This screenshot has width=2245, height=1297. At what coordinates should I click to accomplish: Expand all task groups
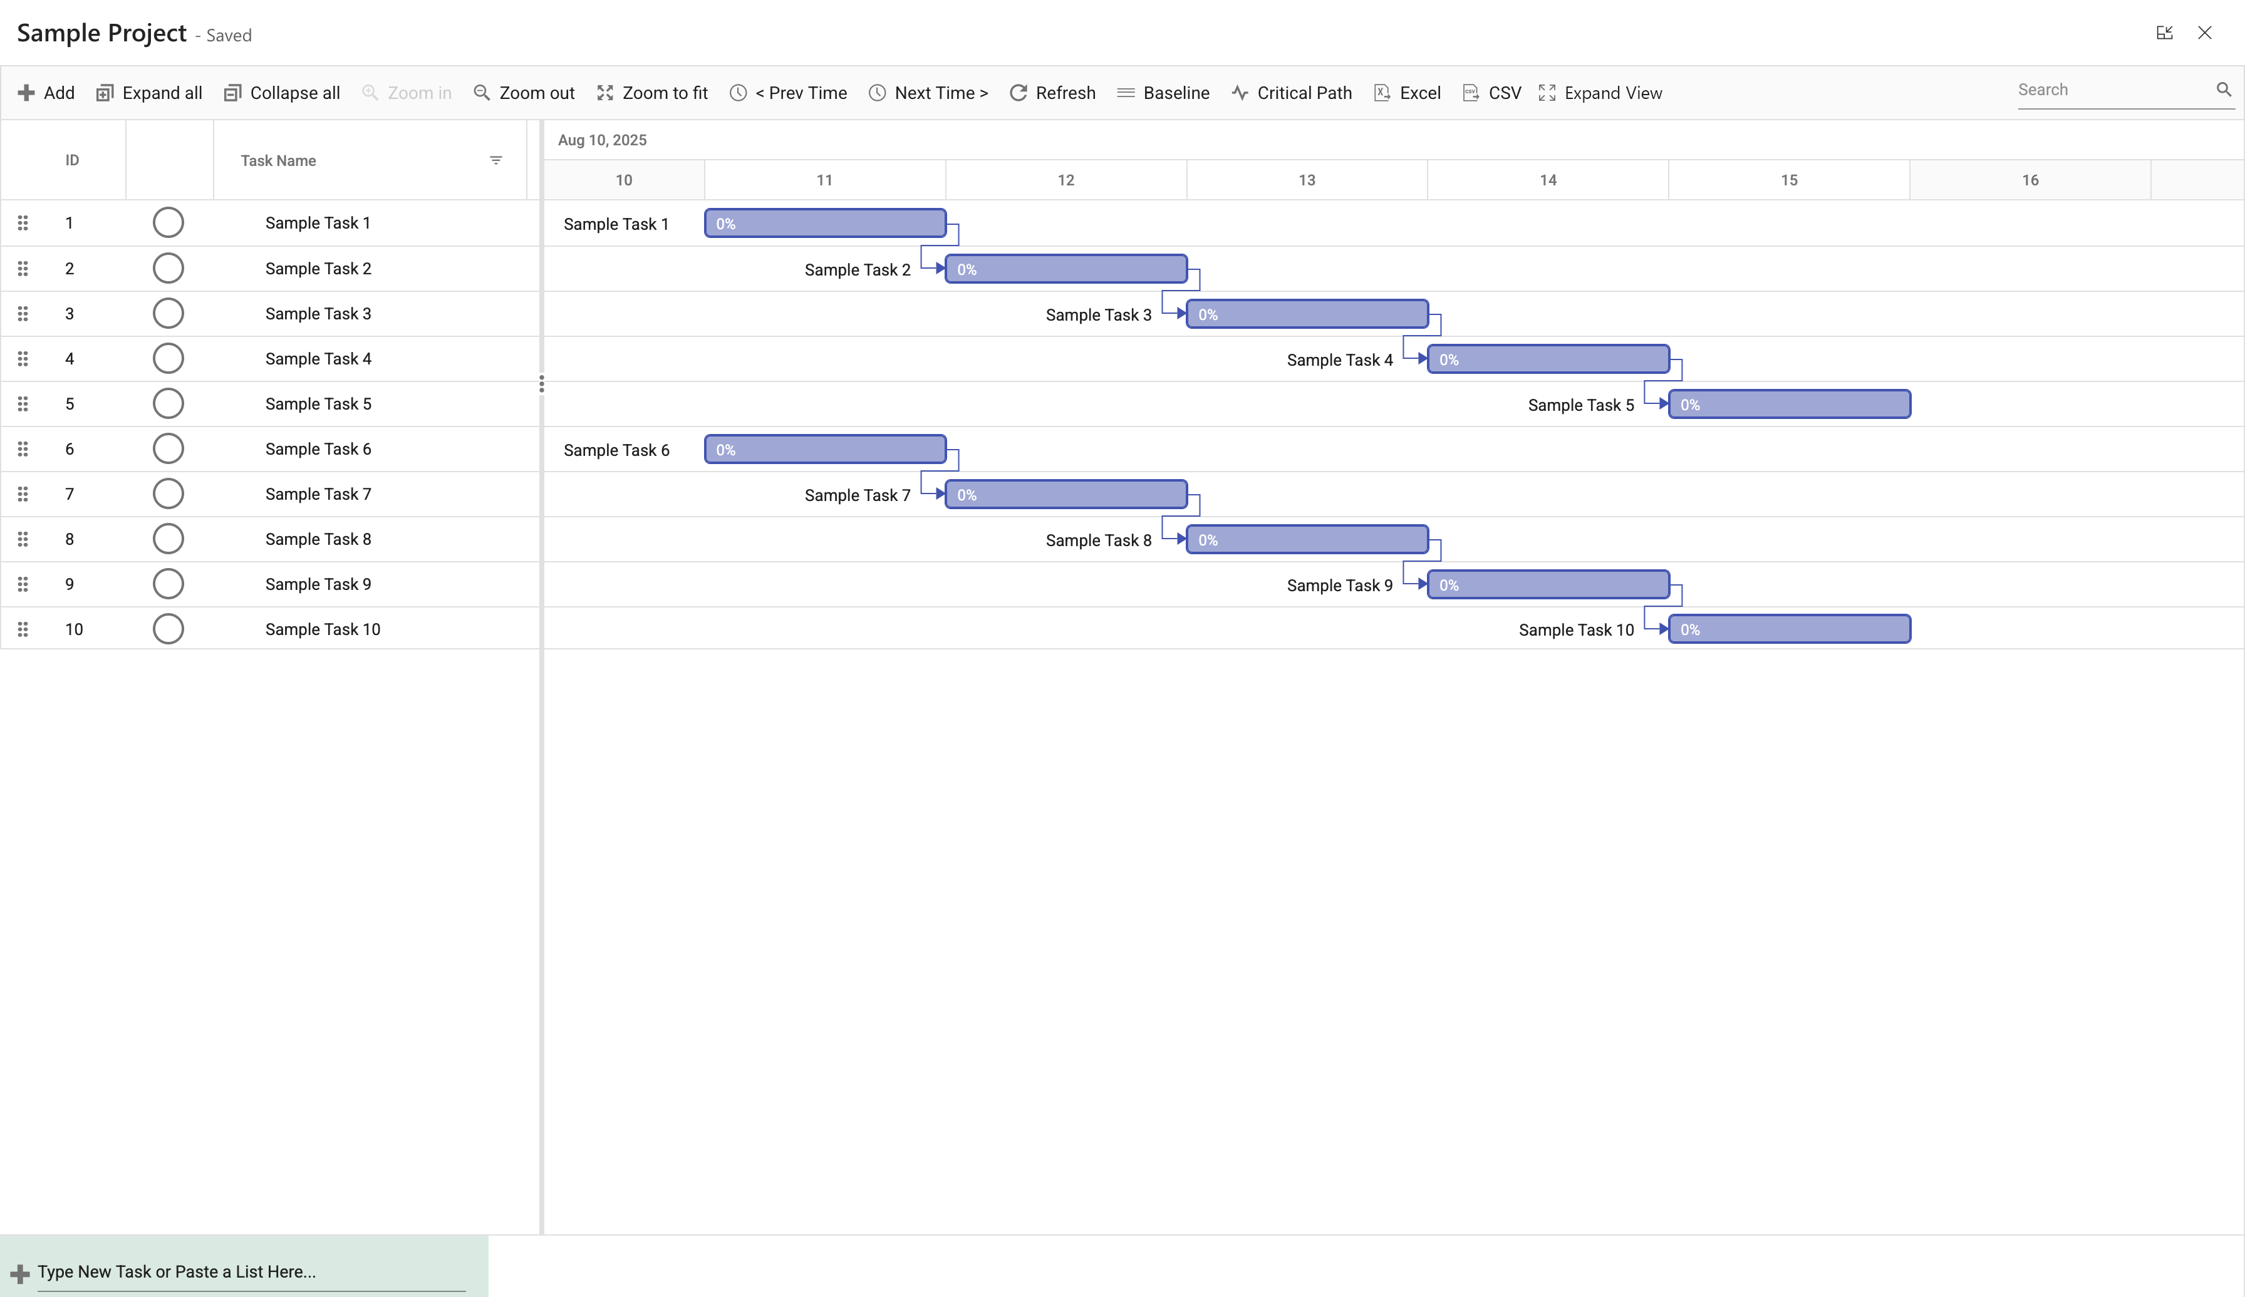pos(149,93)
